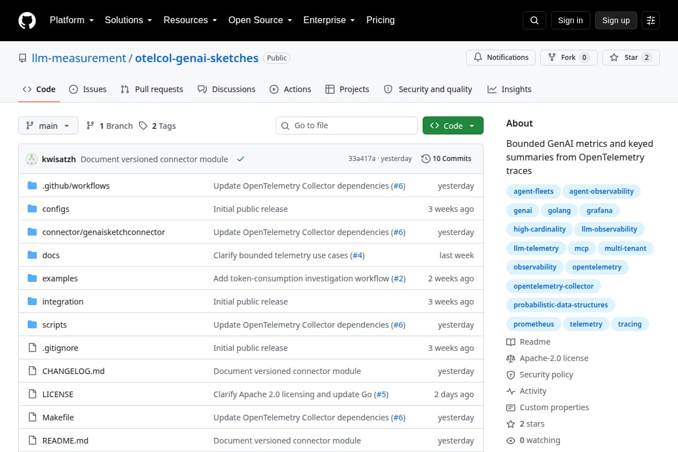Click the Makefile file icon
The image size is (678, 452).
tap(32, 418)
